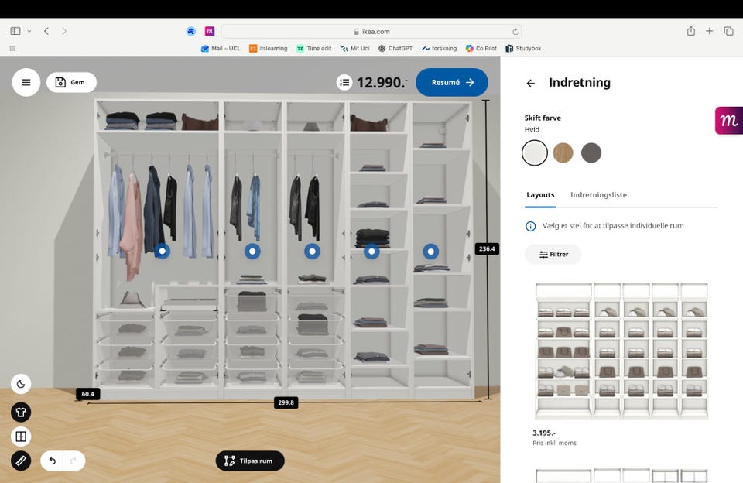
Task: Save design with Gem button
Action: [71, 82]
